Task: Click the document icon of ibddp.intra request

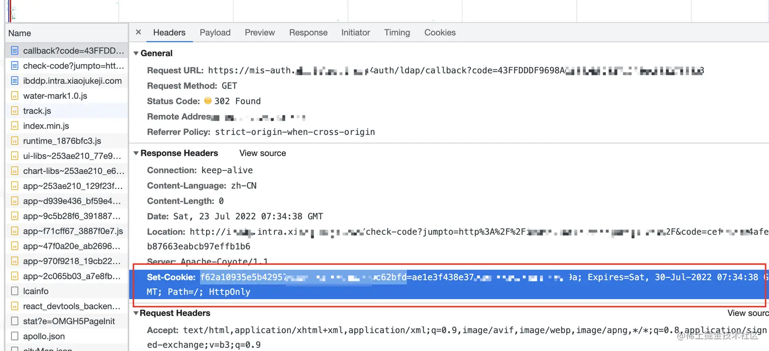Action: pos(14,81)
